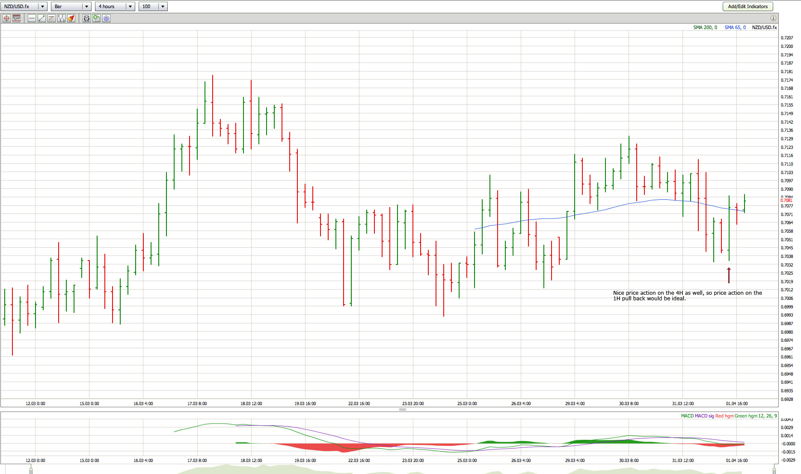Click the add document plus icon
This screenshot has height=474, width=801.
(x=96, y=18)
